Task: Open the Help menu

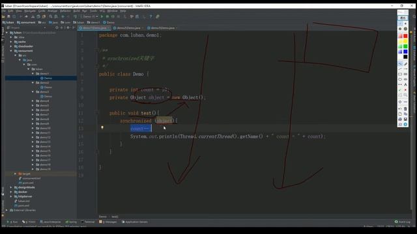Action: (123, 11)
